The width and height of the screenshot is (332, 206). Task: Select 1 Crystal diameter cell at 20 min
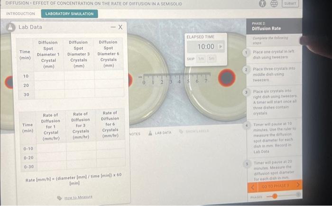pyautogui.click(x=49, y=85)
